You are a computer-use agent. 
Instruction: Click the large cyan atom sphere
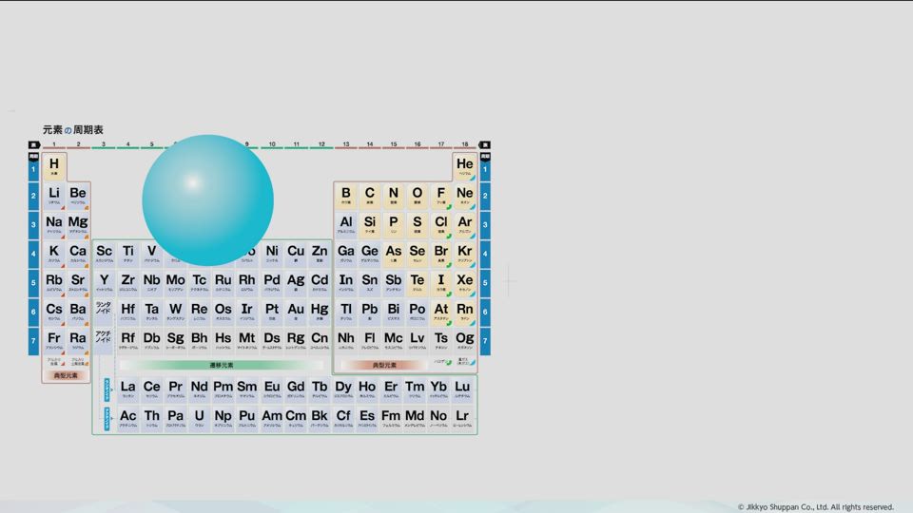(x=207, y=199)
